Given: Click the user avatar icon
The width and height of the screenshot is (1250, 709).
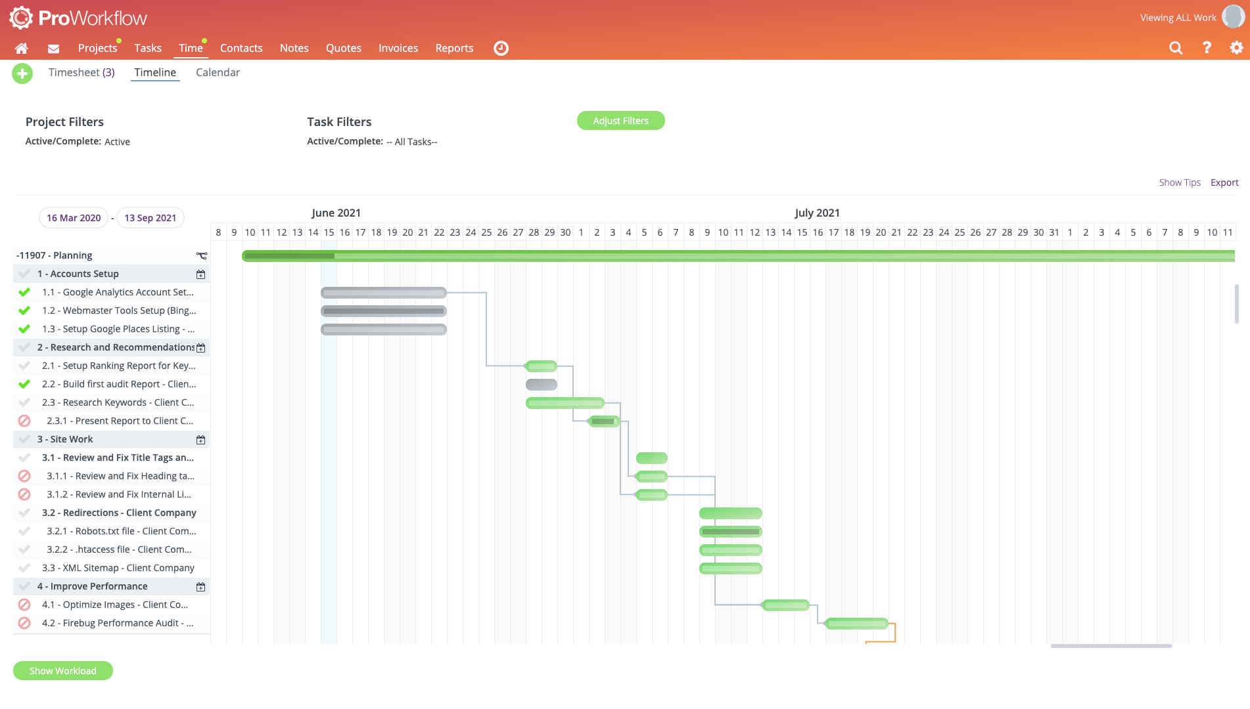Looking at the screenshot, I should pos(1233,17).
